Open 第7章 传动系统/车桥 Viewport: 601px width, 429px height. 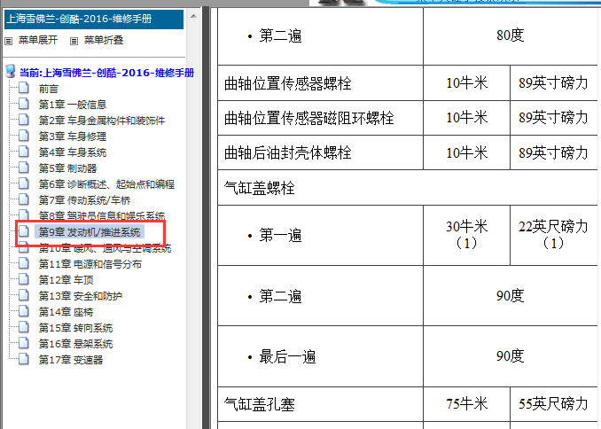coord(84,200)
